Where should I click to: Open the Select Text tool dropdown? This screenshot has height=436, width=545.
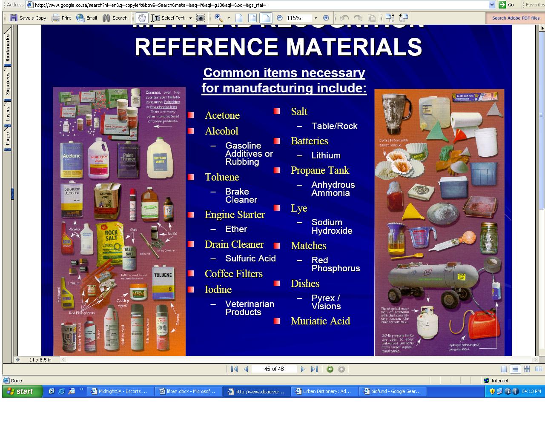coord(191,18)
